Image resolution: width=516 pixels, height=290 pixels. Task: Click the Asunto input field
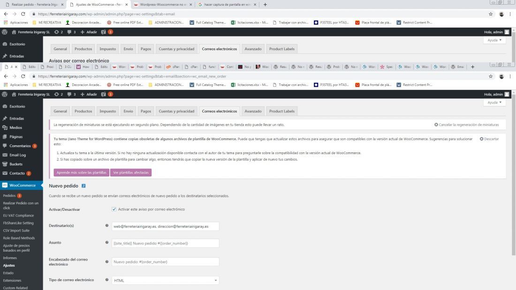pos(165,243)
